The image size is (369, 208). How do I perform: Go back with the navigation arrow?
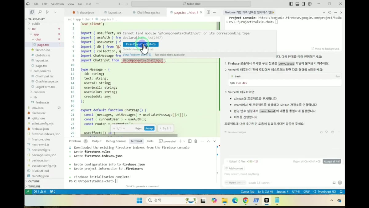click(x=120, y=4)
